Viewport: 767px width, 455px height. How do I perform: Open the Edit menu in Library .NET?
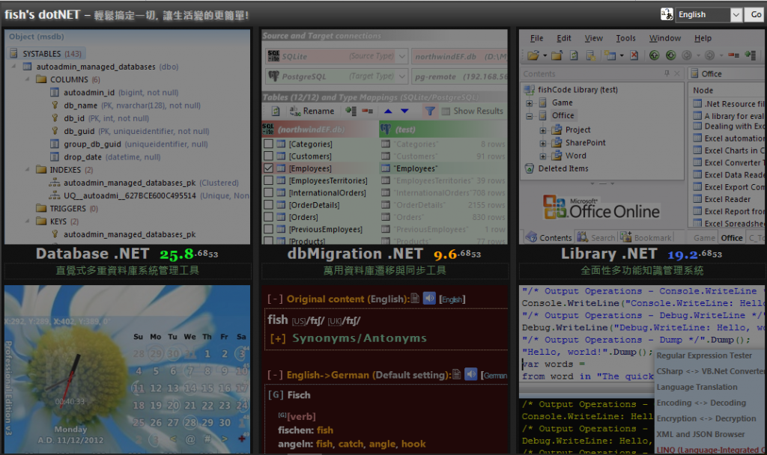563,38
